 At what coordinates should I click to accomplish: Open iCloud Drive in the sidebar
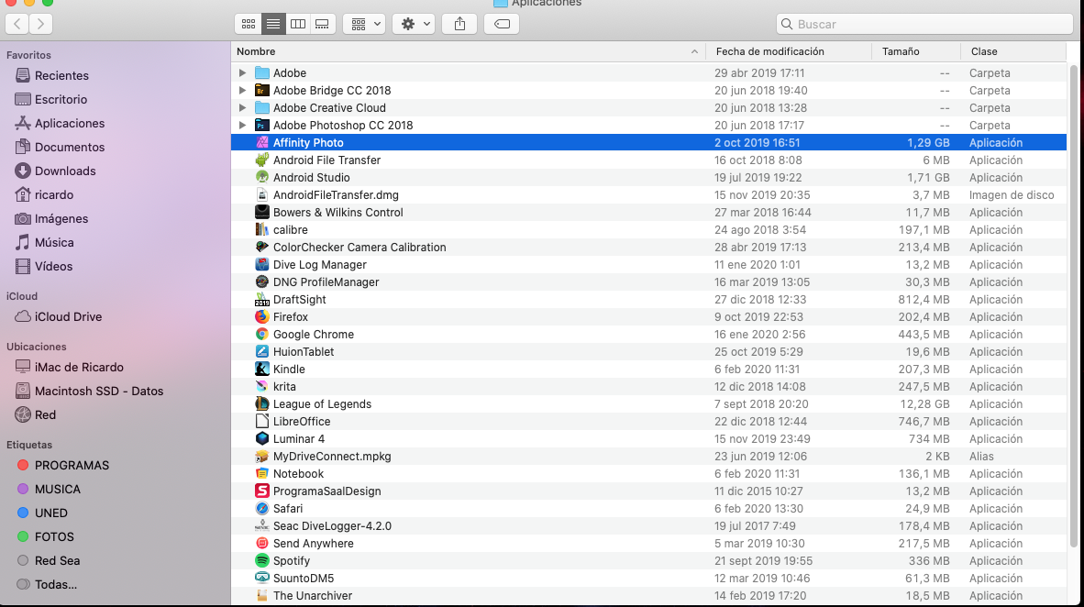(x=68, y=316)
